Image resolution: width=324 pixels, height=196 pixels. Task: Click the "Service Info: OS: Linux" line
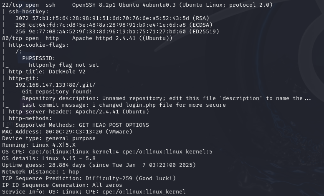click(x=94, y=191)
